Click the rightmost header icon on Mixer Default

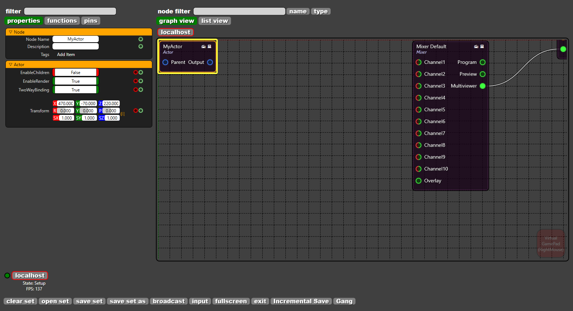point(482,46)
